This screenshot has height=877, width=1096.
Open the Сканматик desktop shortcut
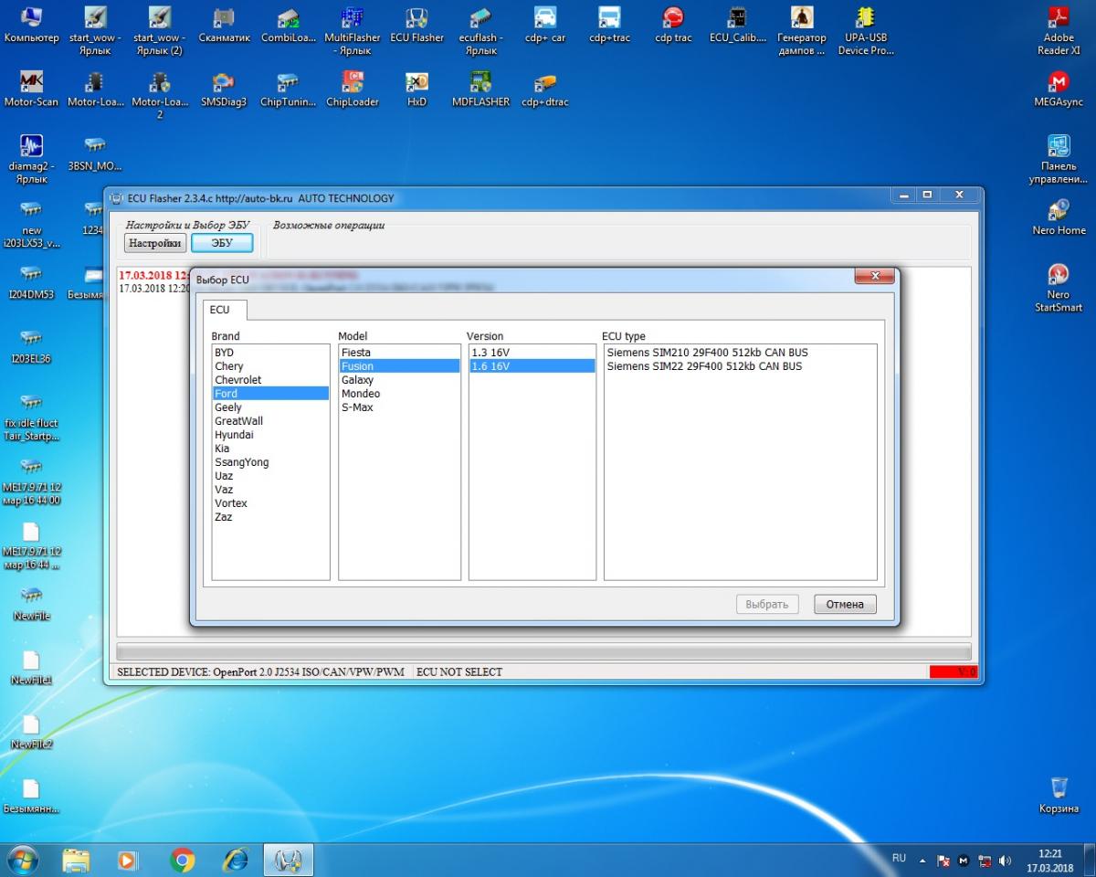click(223, 25)
